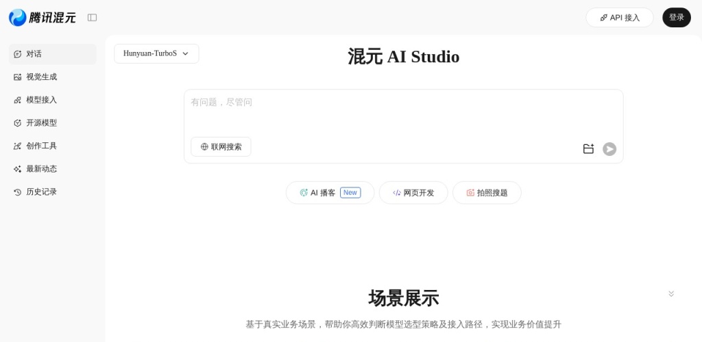702x342 pixels.
Task: Open 对话 in the sidebar
Action: 53,54
